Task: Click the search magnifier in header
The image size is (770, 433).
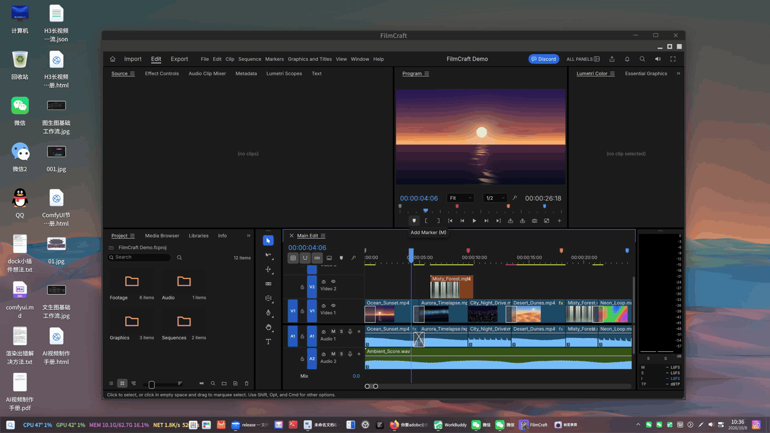Action: 642,59
